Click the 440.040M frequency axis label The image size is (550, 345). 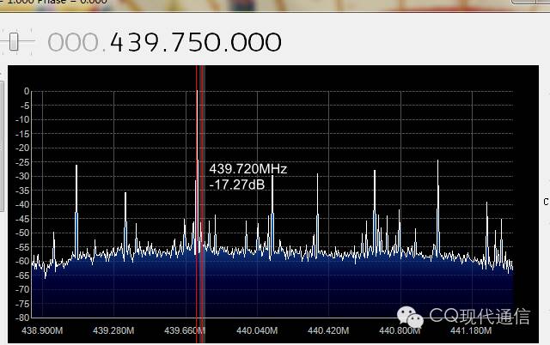coord(257,330)
